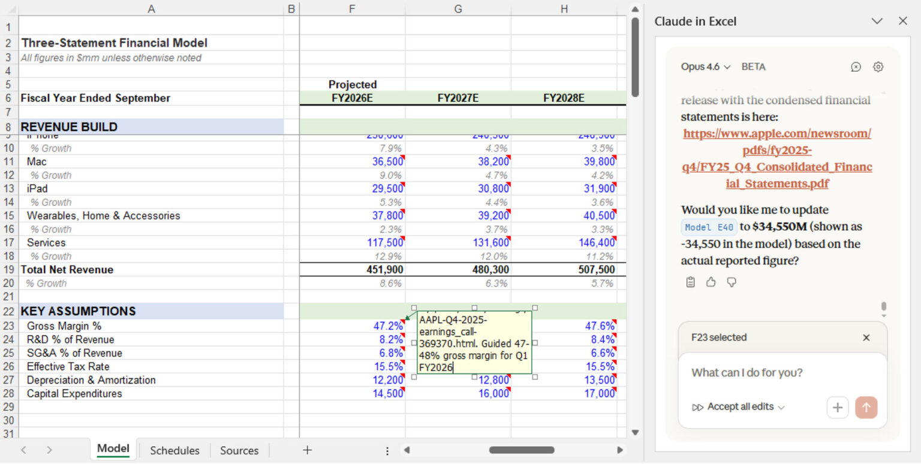Click the Claude chat scroll thumb
Viewport: 921px width, 464px height.
click(883, 307)
